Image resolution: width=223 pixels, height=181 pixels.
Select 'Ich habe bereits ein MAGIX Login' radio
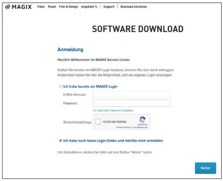point(60,87)
